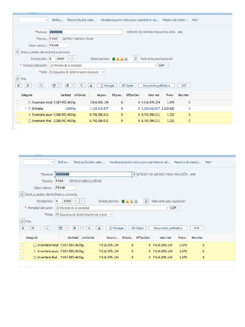
Task: Click the WIP button in the period 4 toolbar
Action: click(x=197, y=228)
